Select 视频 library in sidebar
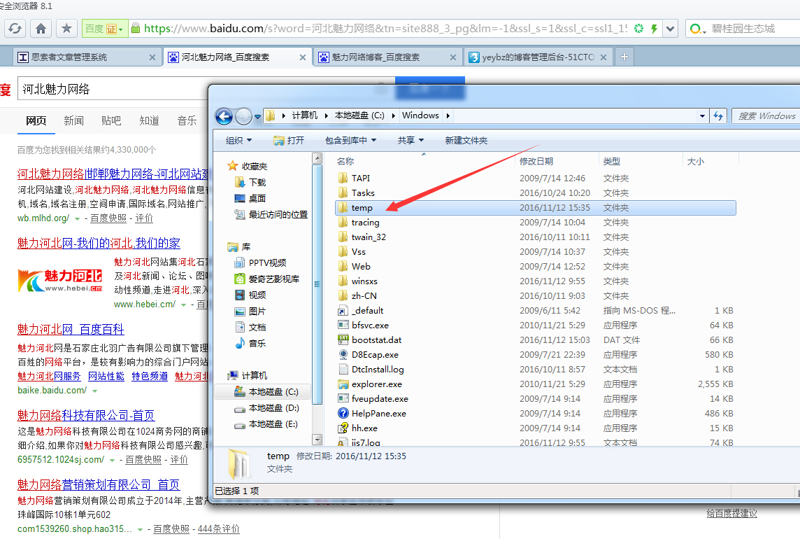Image resolution: width=800 pixels, height=539 pixels. (250, 295)
